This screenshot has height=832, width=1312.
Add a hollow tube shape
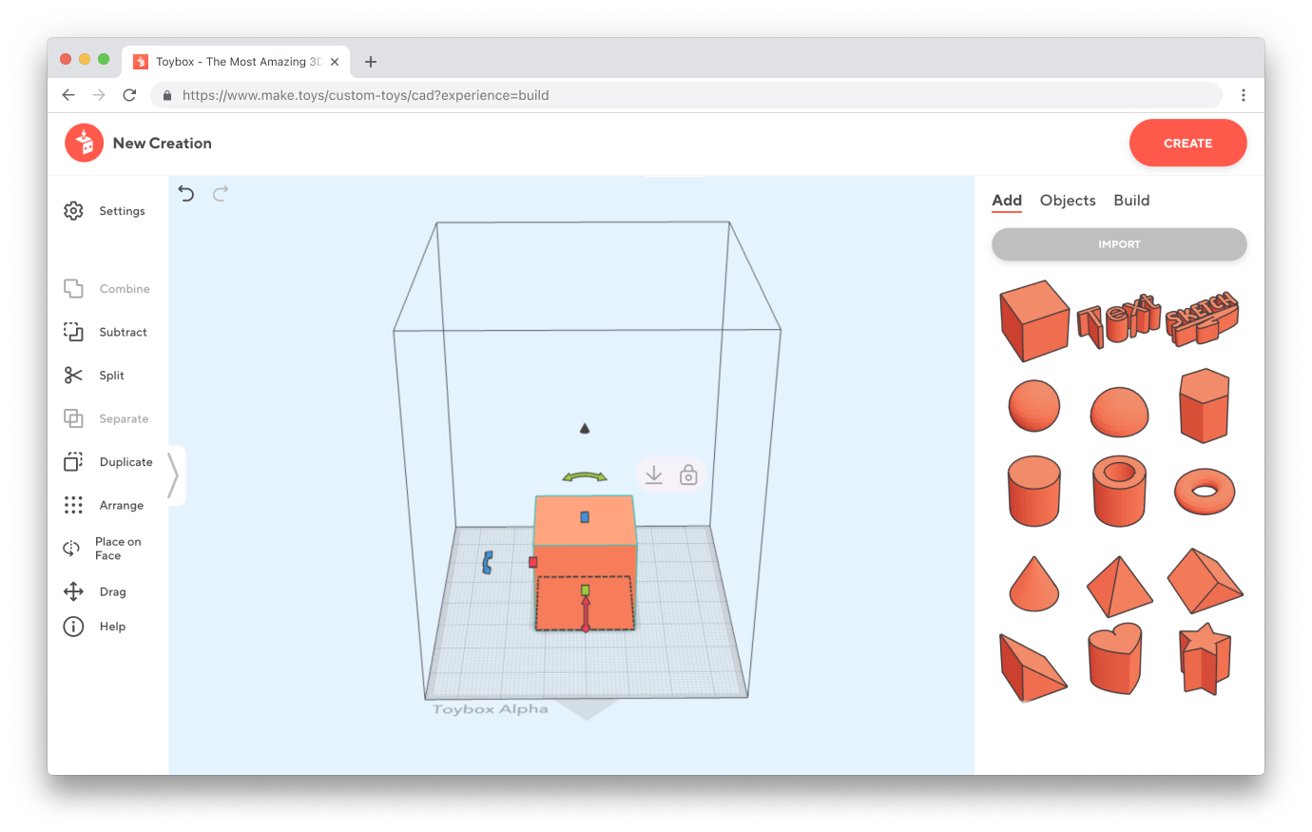(1119, 491)
